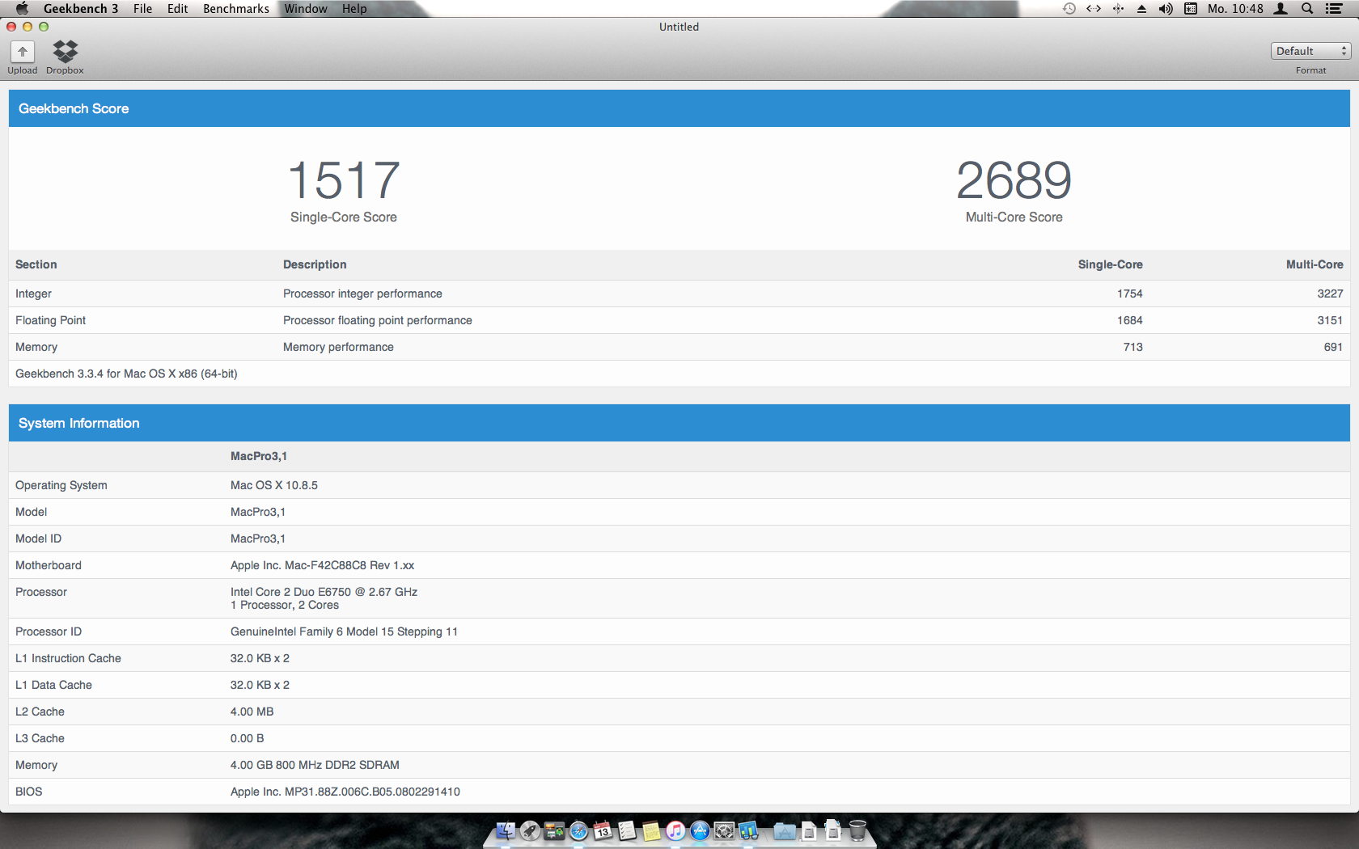Open the Help menu

(x=354, y=8)
